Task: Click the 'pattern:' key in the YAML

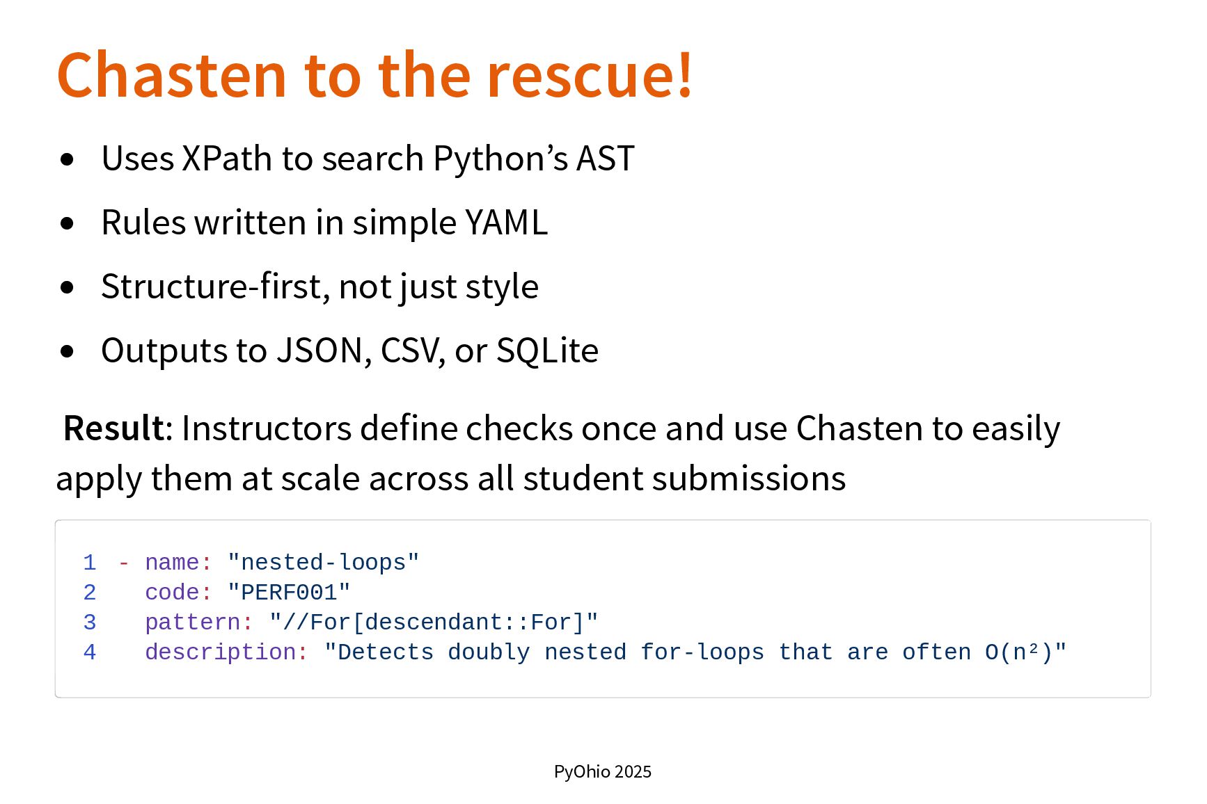Action: coord(199,622)
